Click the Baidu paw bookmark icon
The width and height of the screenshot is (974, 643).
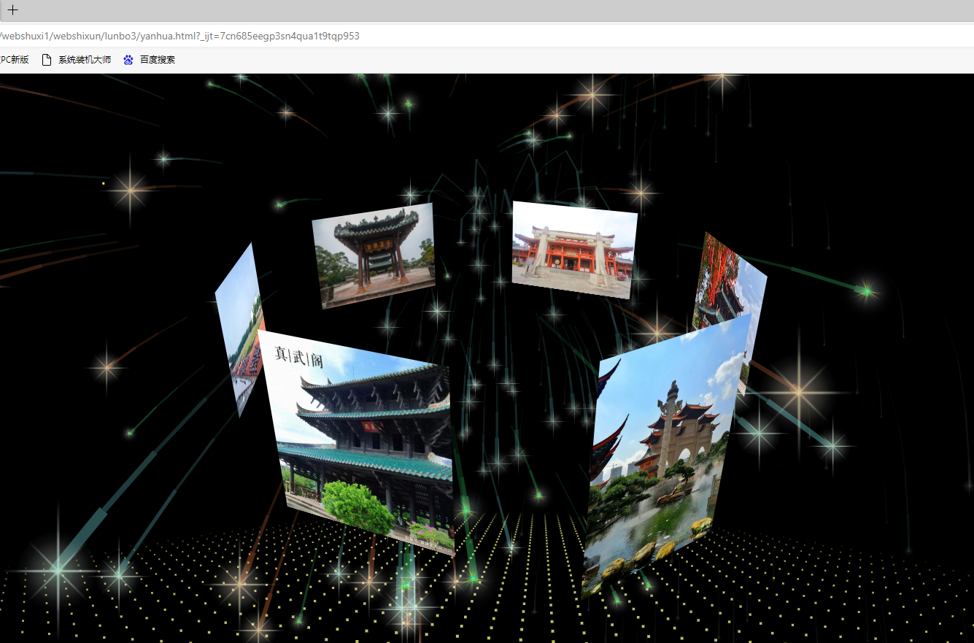(128, 60)
